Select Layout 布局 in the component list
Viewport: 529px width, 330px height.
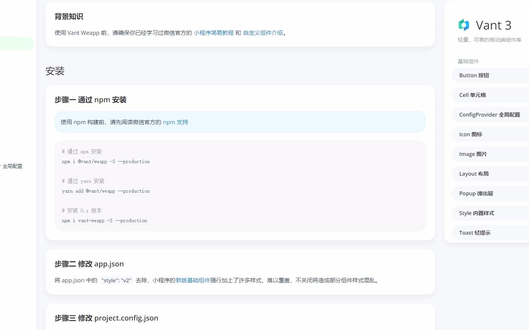coord(490,174)
